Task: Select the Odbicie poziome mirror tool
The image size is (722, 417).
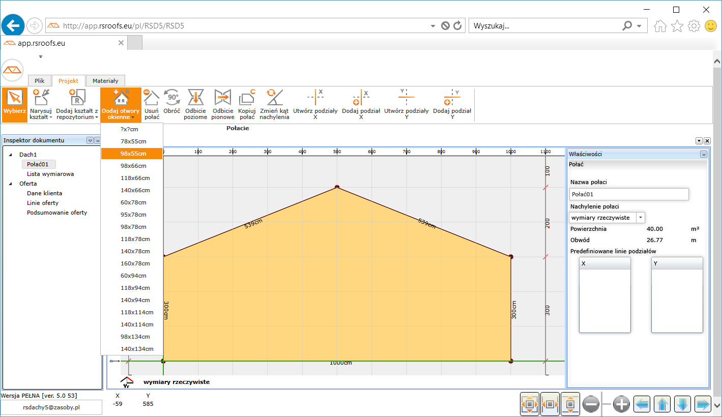Action: pos(196,104)
